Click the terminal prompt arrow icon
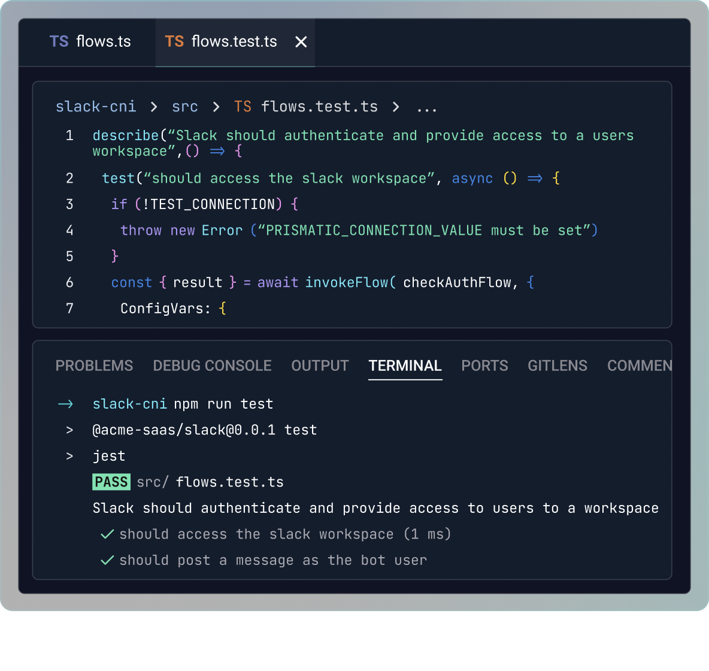The image size is (709, 671). tap(66, 404)
